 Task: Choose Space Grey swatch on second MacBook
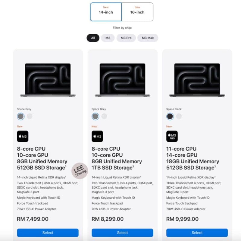click(x=95, y=116)
